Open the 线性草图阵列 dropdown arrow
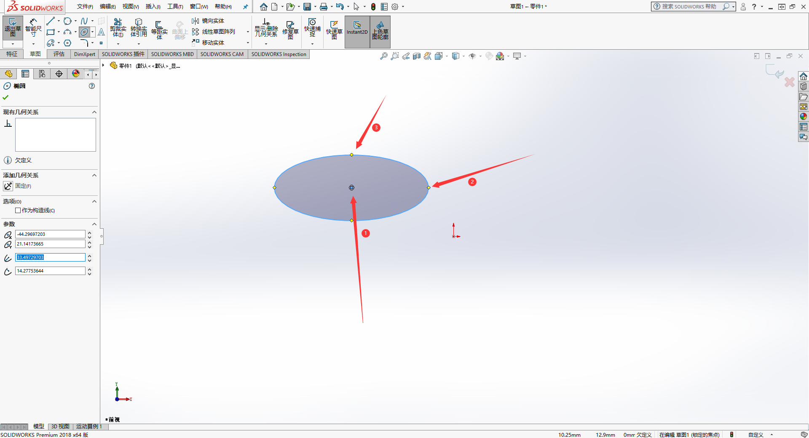This screenshot has width=809, height=438. click(248, 32)
